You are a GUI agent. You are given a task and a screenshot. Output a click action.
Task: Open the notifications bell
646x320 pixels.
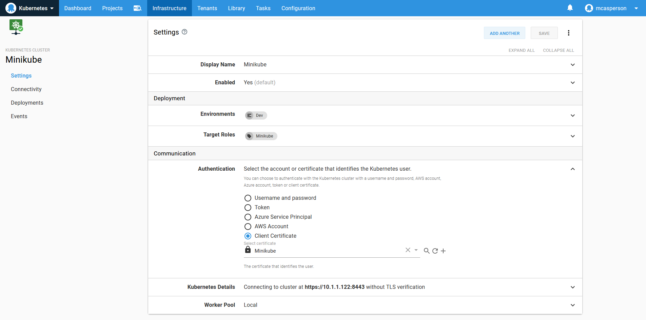tap(570, 8)
